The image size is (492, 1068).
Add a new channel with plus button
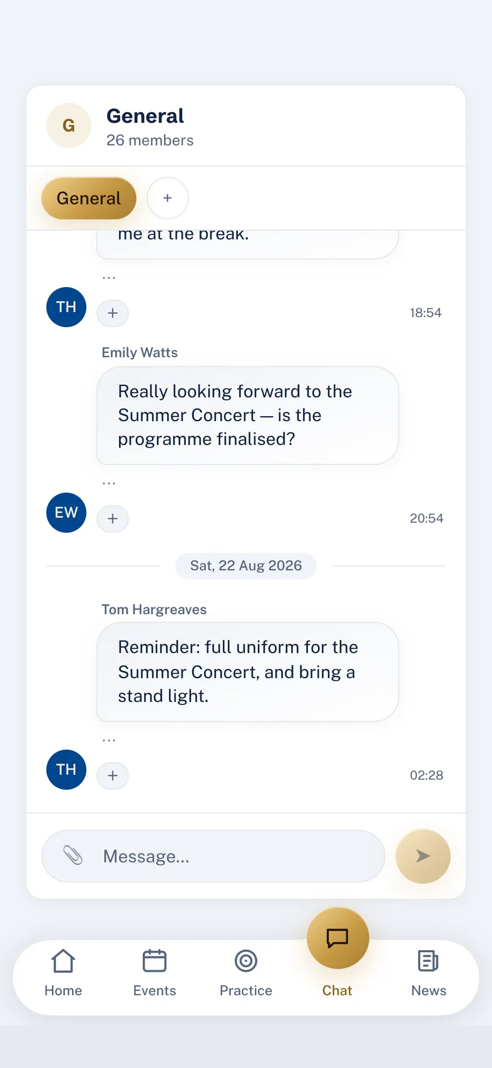(x=168, y=198)
